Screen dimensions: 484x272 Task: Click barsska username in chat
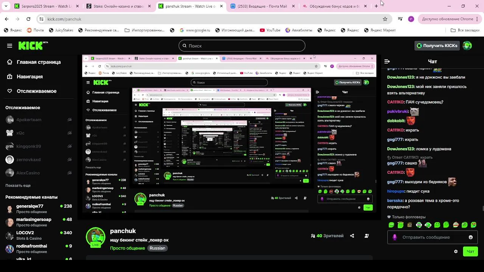[395, 201]
